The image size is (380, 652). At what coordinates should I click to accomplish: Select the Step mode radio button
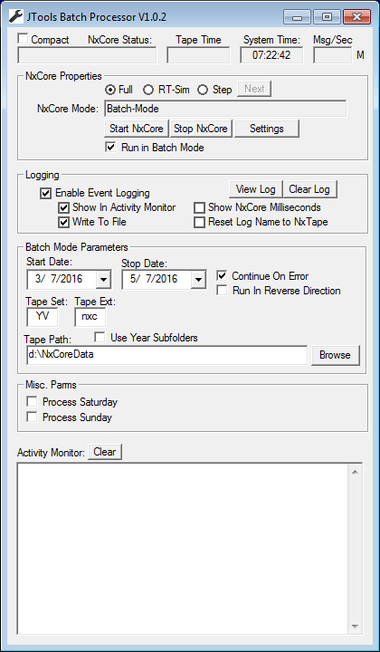[x=203, y=90]
